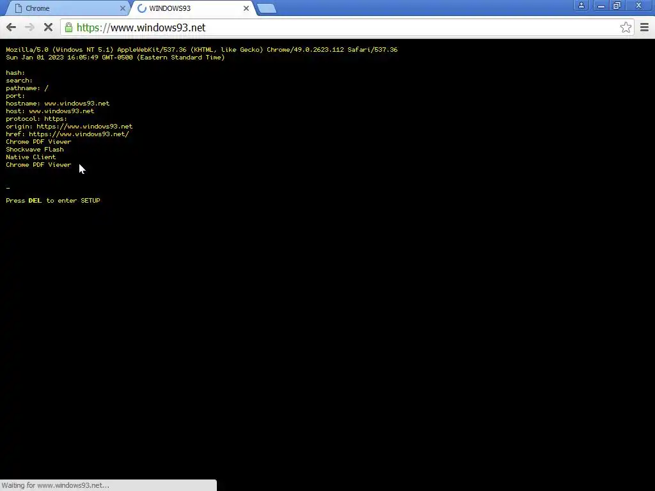Close the WINDOWS93 tab
The image size is (655, 491).
[246, 8]
